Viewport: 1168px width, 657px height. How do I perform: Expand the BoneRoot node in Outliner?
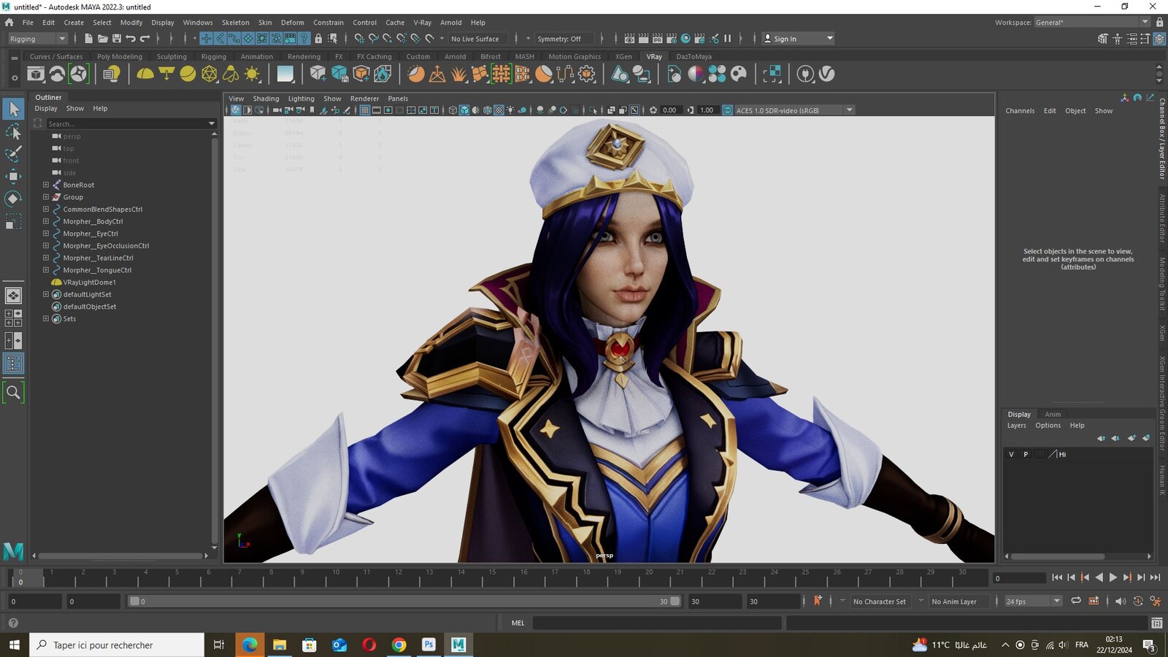pyautogui.click(x=46, y=185)
